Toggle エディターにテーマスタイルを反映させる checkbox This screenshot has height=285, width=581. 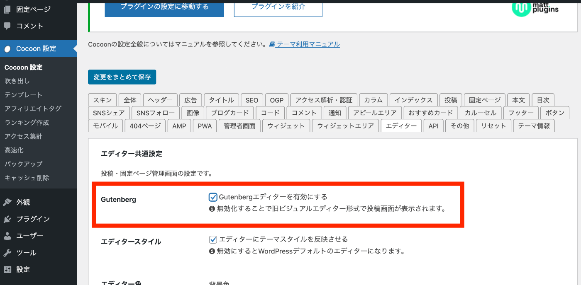tap(213, 239)
